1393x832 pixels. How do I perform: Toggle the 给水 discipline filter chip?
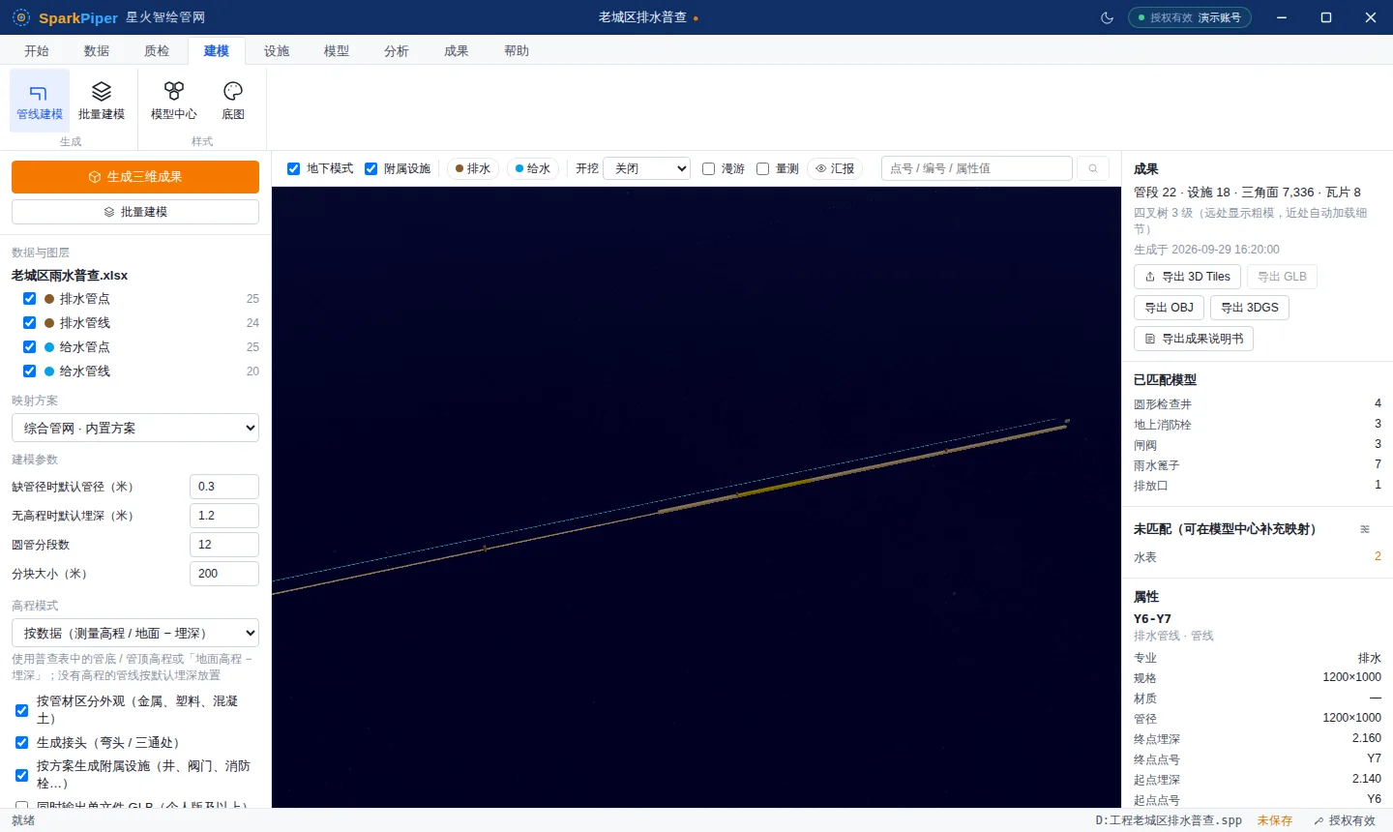[x=533, y=168]
